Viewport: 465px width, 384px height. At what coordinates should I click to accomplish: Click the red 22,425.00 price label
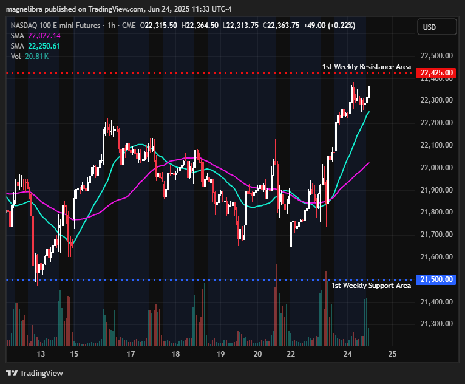(436, 73)
